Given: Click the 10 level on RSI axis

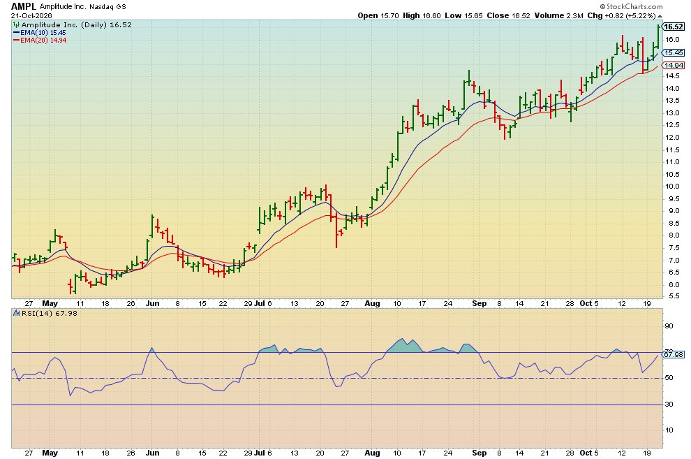Looking at the screenshot, I should [x=669, y=430].
